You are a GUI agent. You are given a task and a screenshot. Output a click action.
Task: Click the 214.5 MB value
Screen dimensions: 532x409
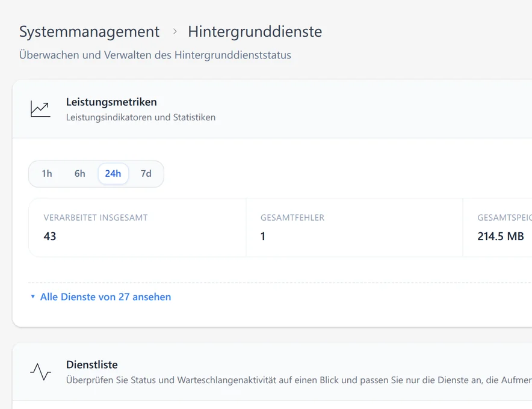tap(501, 236)
